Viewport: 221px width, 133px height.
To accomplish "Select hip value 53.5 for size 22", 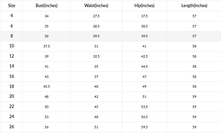I will click(144, 107).
